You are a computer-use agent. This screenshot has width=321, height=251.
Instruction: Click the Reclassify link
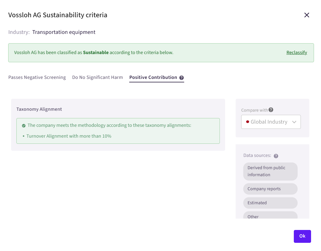click(x=297, y=53)
